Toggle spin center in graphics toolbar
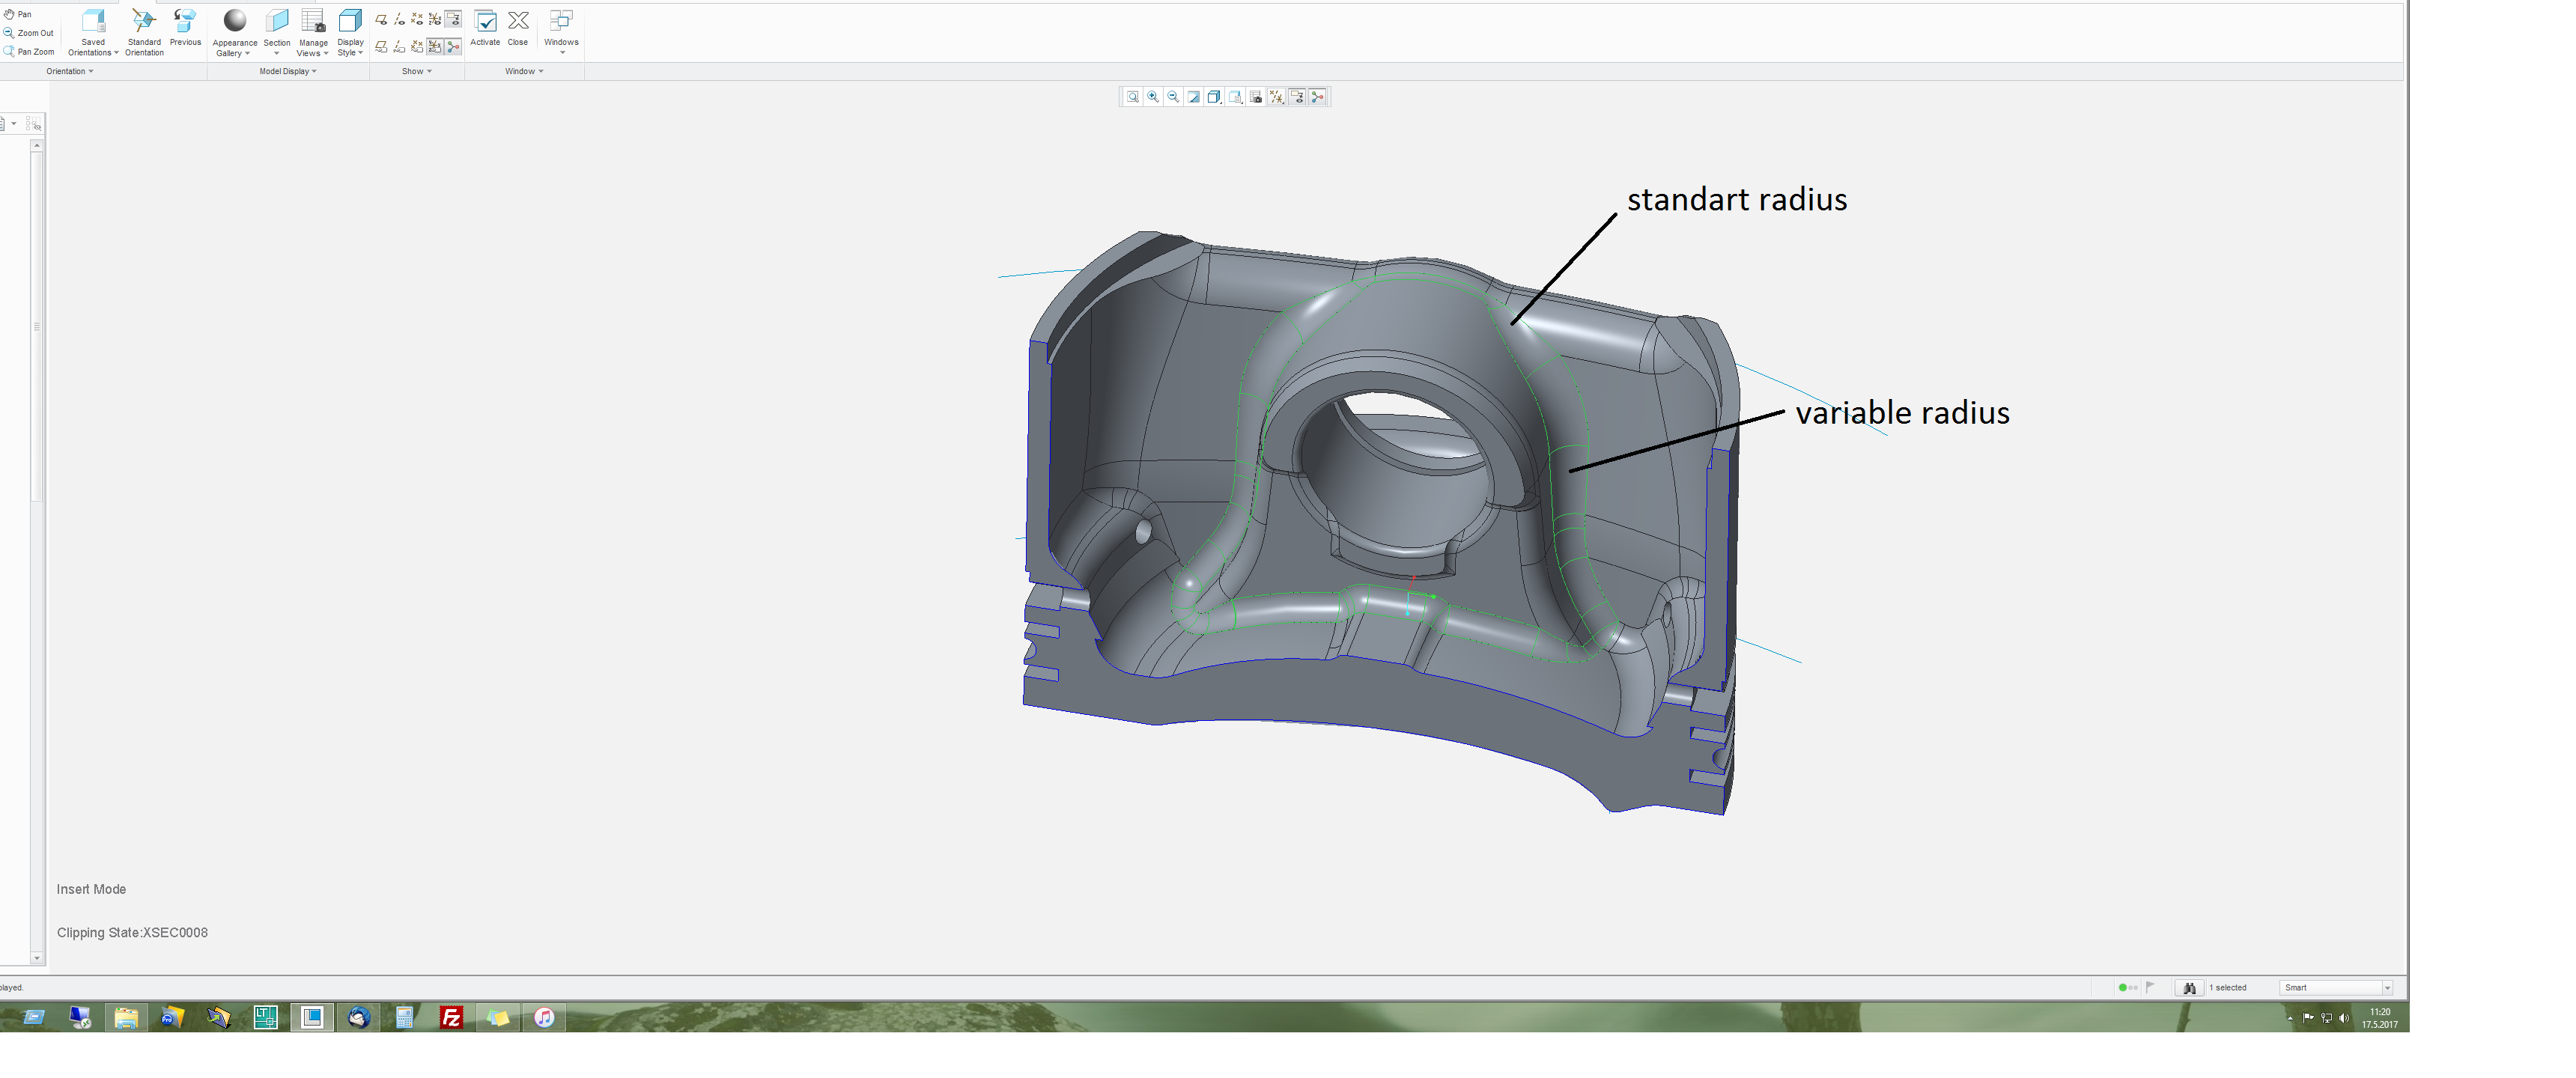2576x1078 pixels. [x=1317, y=97]
